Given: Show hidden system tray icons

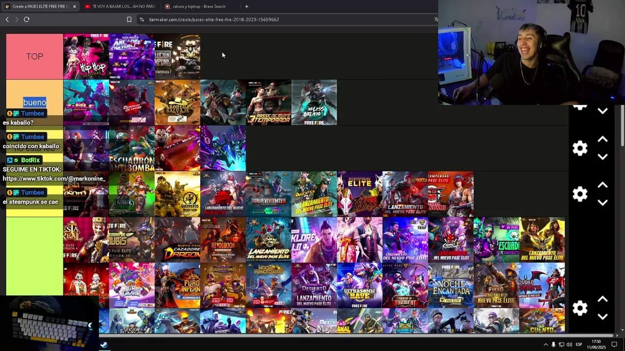Looking at the screenshot, I should click(x=545, y=345).
